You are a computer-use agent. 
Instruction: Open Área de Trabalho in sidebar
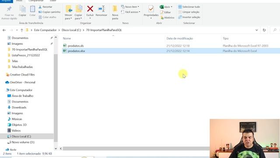tap(22, 96)
